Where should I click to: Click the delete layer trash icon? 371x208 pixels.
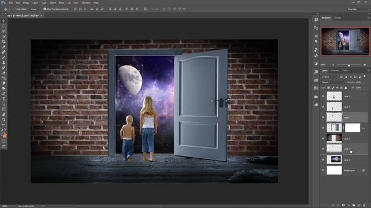364,206
